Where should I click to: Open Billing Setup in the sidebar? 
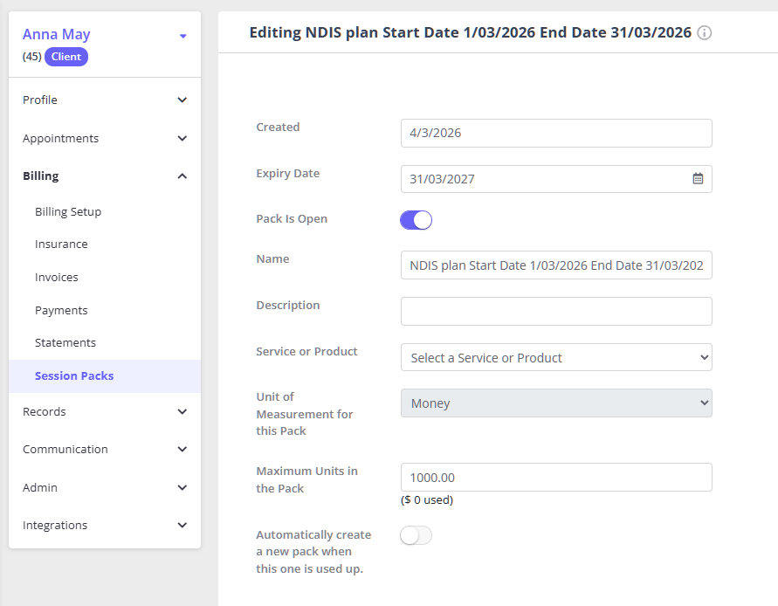[68, 212]
